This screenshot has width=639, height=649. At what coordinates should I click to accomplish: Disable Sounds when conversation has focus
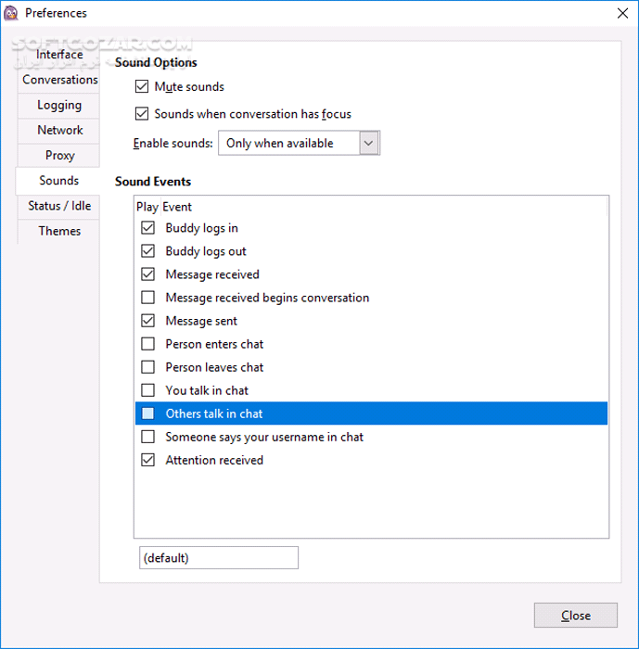(x=142, y=114)
